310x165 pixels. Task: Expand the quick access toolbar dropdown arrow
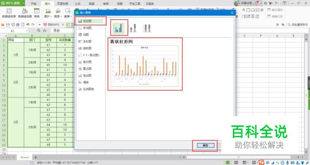tap(39, 25)
